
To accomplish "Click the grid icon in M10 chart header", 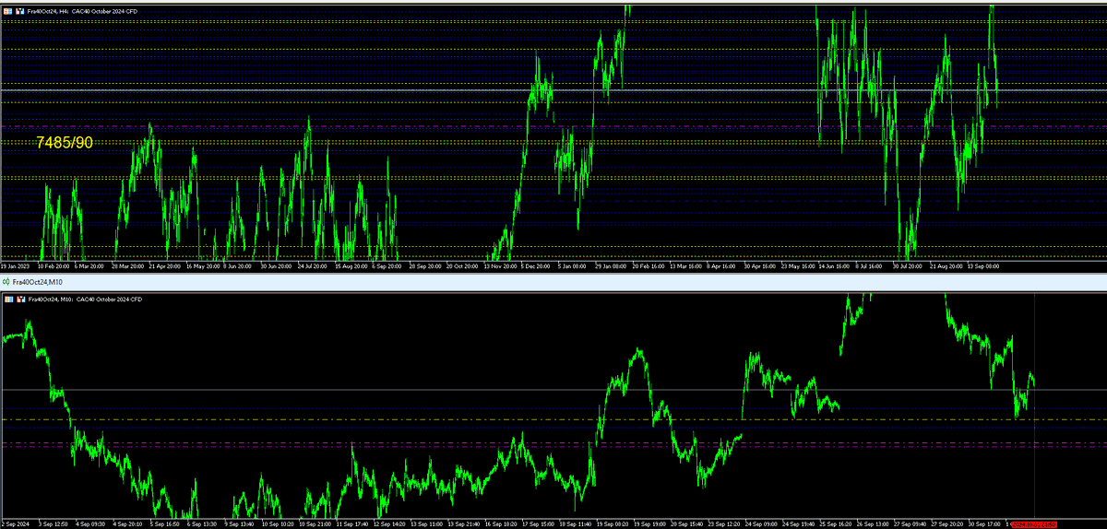I will (x=8, y=300).
